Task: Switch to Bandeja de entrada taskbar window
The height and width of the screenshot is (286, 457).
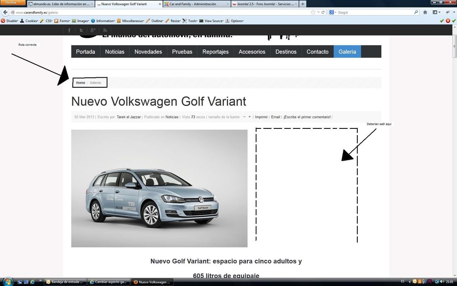Action: click(65, 282)
